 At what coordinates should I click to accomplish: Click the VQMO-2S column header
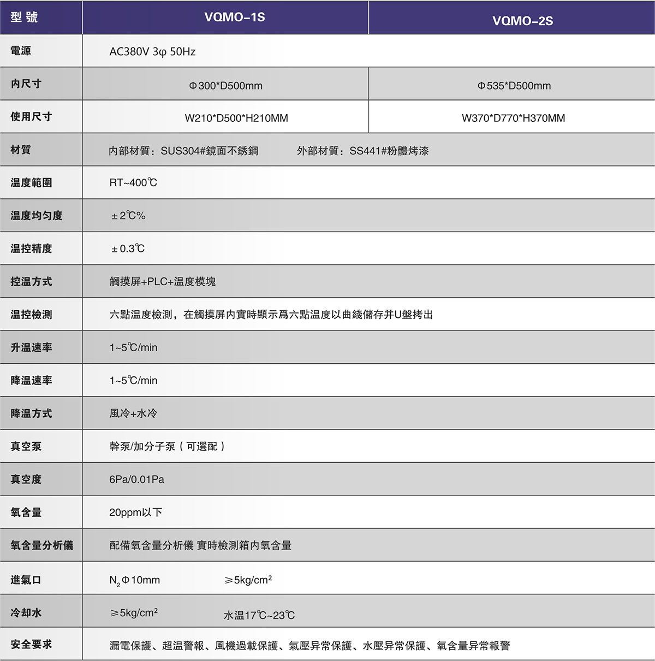[522, 21]
